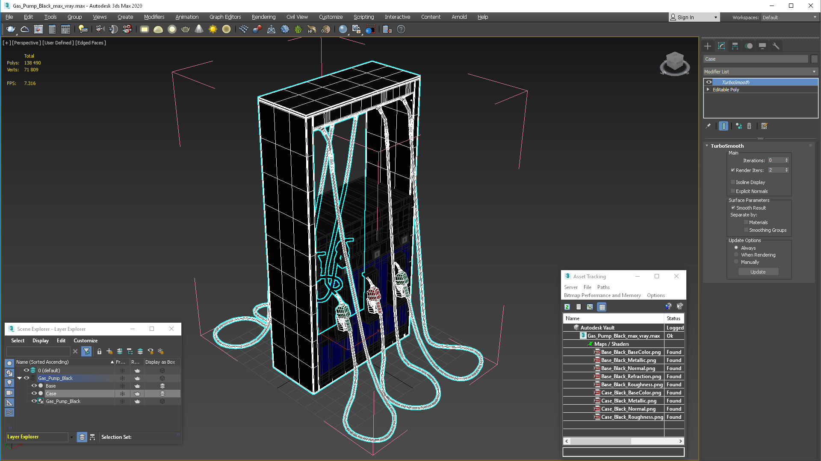Enable Isoline Display checkbox
The image size is (821, 461).
click(733, 182)
